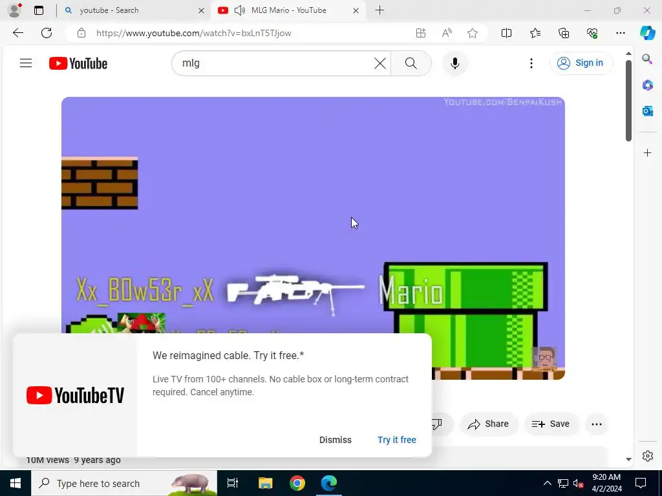This screenshot has height=496, width=662.
Task: Open tab actions menu
Action: click(x=39, y=10)
